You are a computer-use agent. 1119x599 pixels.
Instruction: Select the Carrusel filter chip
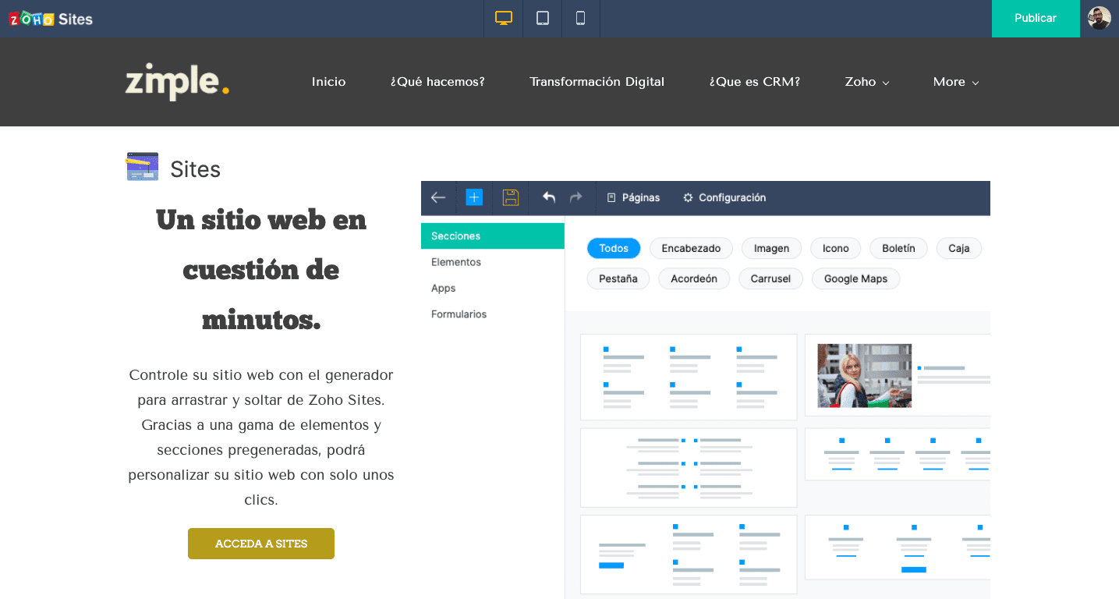(770, 278)
